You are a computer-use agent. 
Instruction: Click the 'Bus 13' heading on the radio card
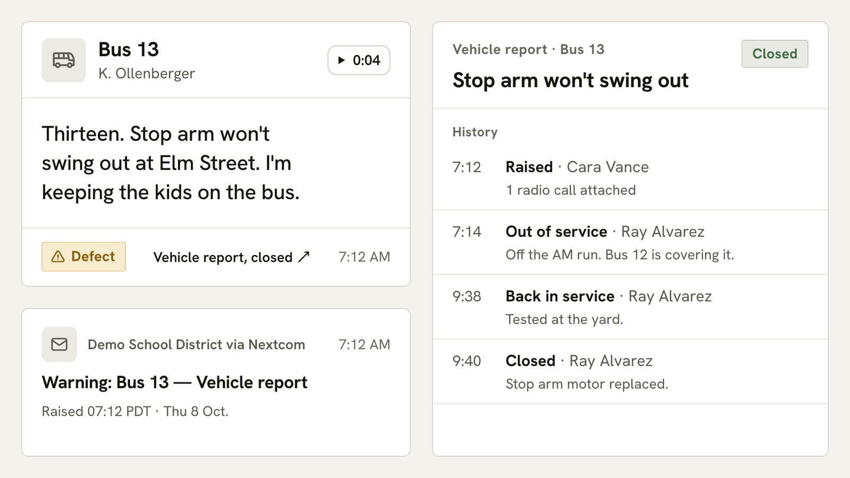[x=129, y=49]
